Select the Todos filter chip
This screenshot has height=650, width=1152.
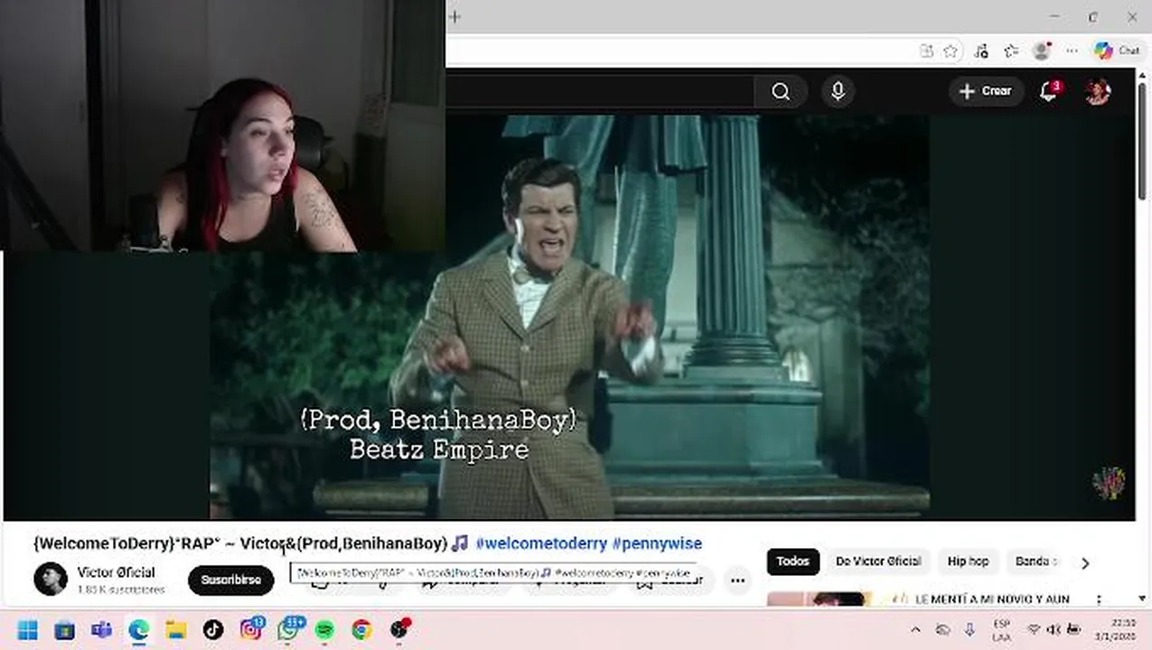(x=792, y=562)
